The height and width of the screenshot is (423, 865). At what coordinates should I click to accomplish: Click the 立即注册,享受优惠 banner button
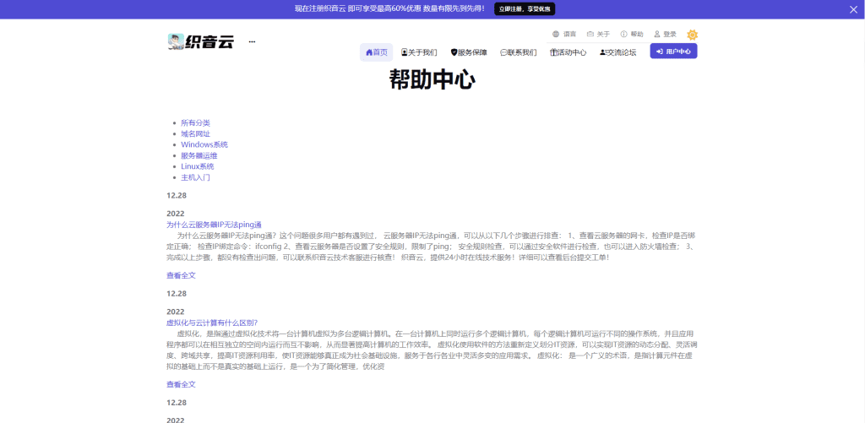(525, 8)
